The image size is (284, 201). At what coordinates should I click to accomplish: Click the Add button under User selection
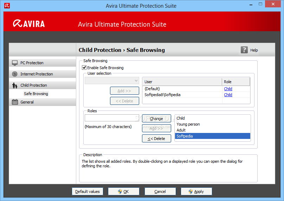coord(124,91)
